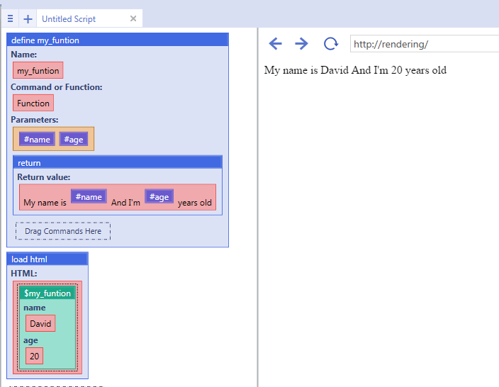Click the Drag Commands Here placeholder
The height and width of the screenshot is (387, 499).
point(63,231)
